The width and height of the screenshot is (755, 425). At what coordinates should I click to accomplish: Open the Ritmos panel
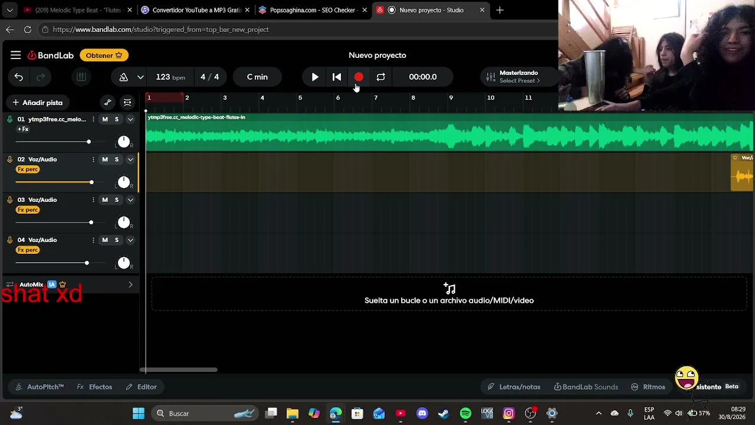click(x=648, y=387)
